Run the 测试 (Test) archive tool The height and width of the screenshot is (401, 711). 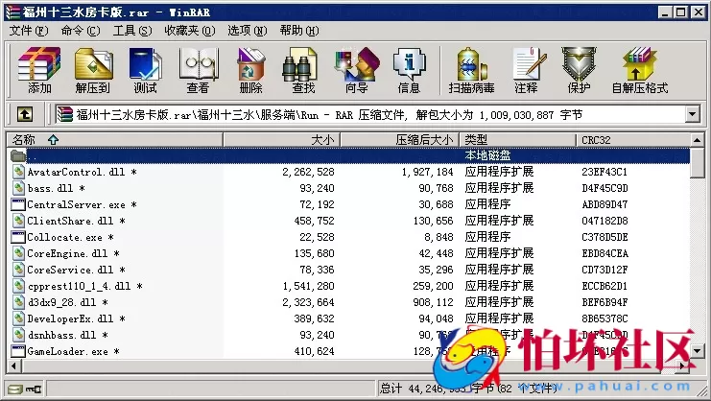pyautogui.click(x=146, y=69)
